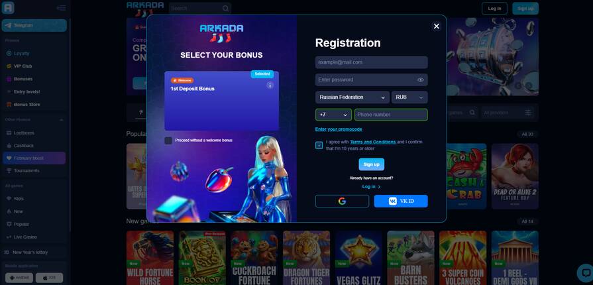This screenshot has width=593, height=285.
Task: Open the RUB currency dropdown
Action: coord(409,97)
